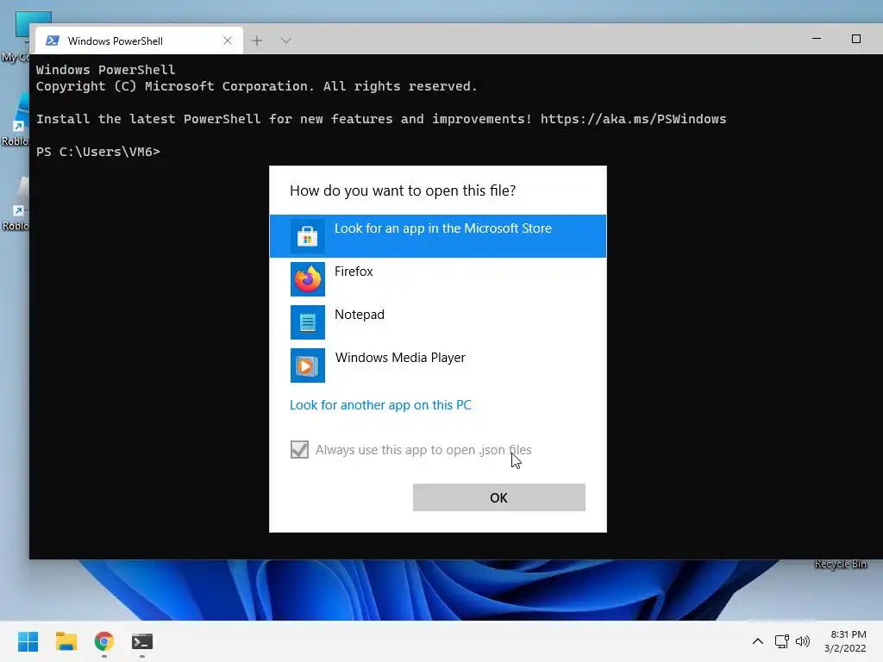The image size is (883, 662).
Task: Click the Notepad app name
Action: 360,315
